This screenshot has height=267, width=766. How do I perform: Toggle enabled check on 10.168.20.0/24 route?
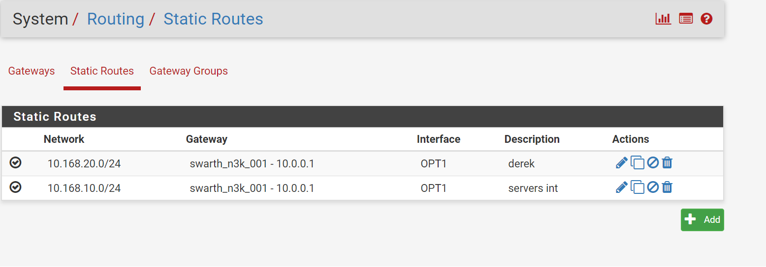pos(16,162)
